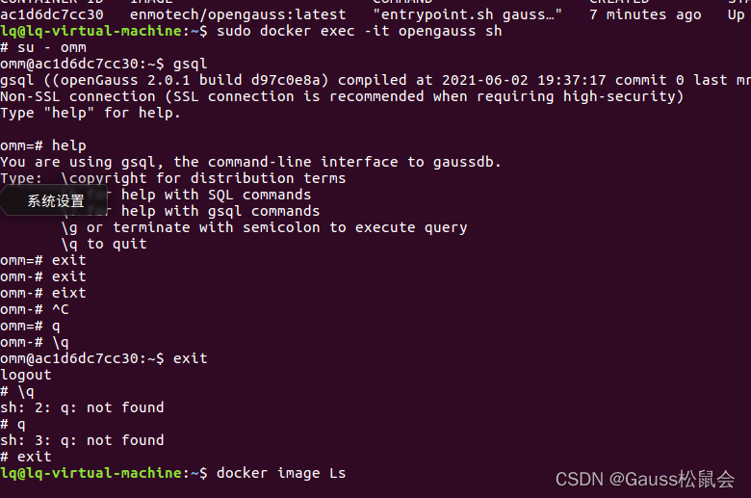Click the 'docker image Ls' command text

click(281, 473)
